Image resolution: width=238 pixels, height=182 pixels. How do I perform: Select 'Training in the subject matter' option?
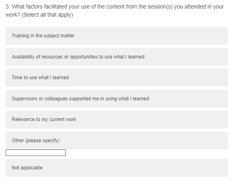117,36
